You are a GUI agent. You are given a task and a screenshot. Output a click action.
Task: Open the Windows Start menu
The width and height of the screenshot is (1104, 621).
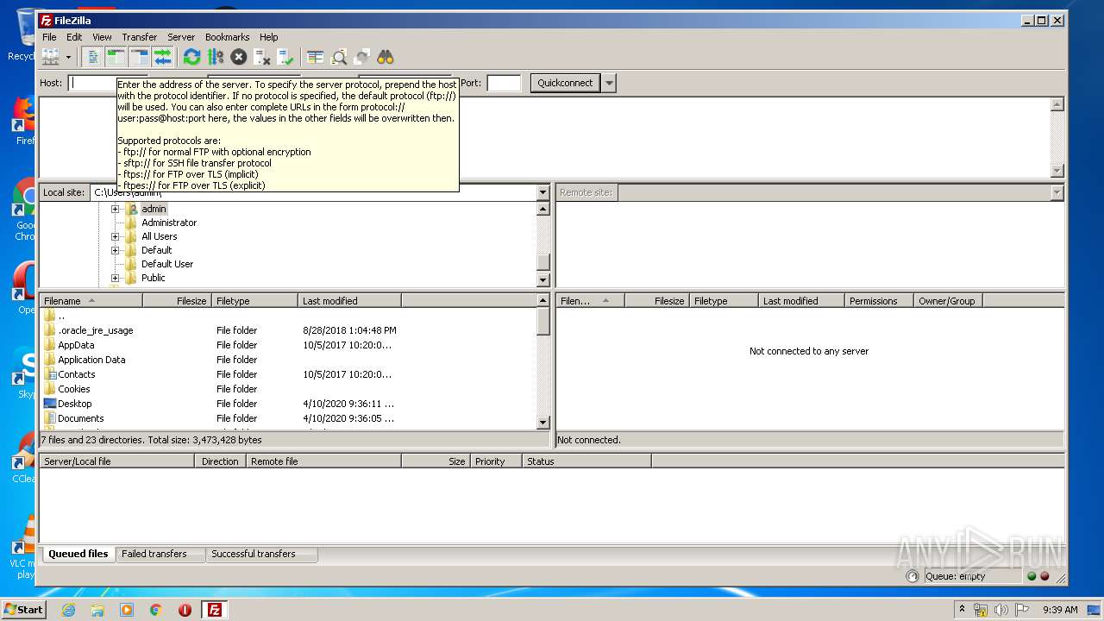[x=23, y=609]
